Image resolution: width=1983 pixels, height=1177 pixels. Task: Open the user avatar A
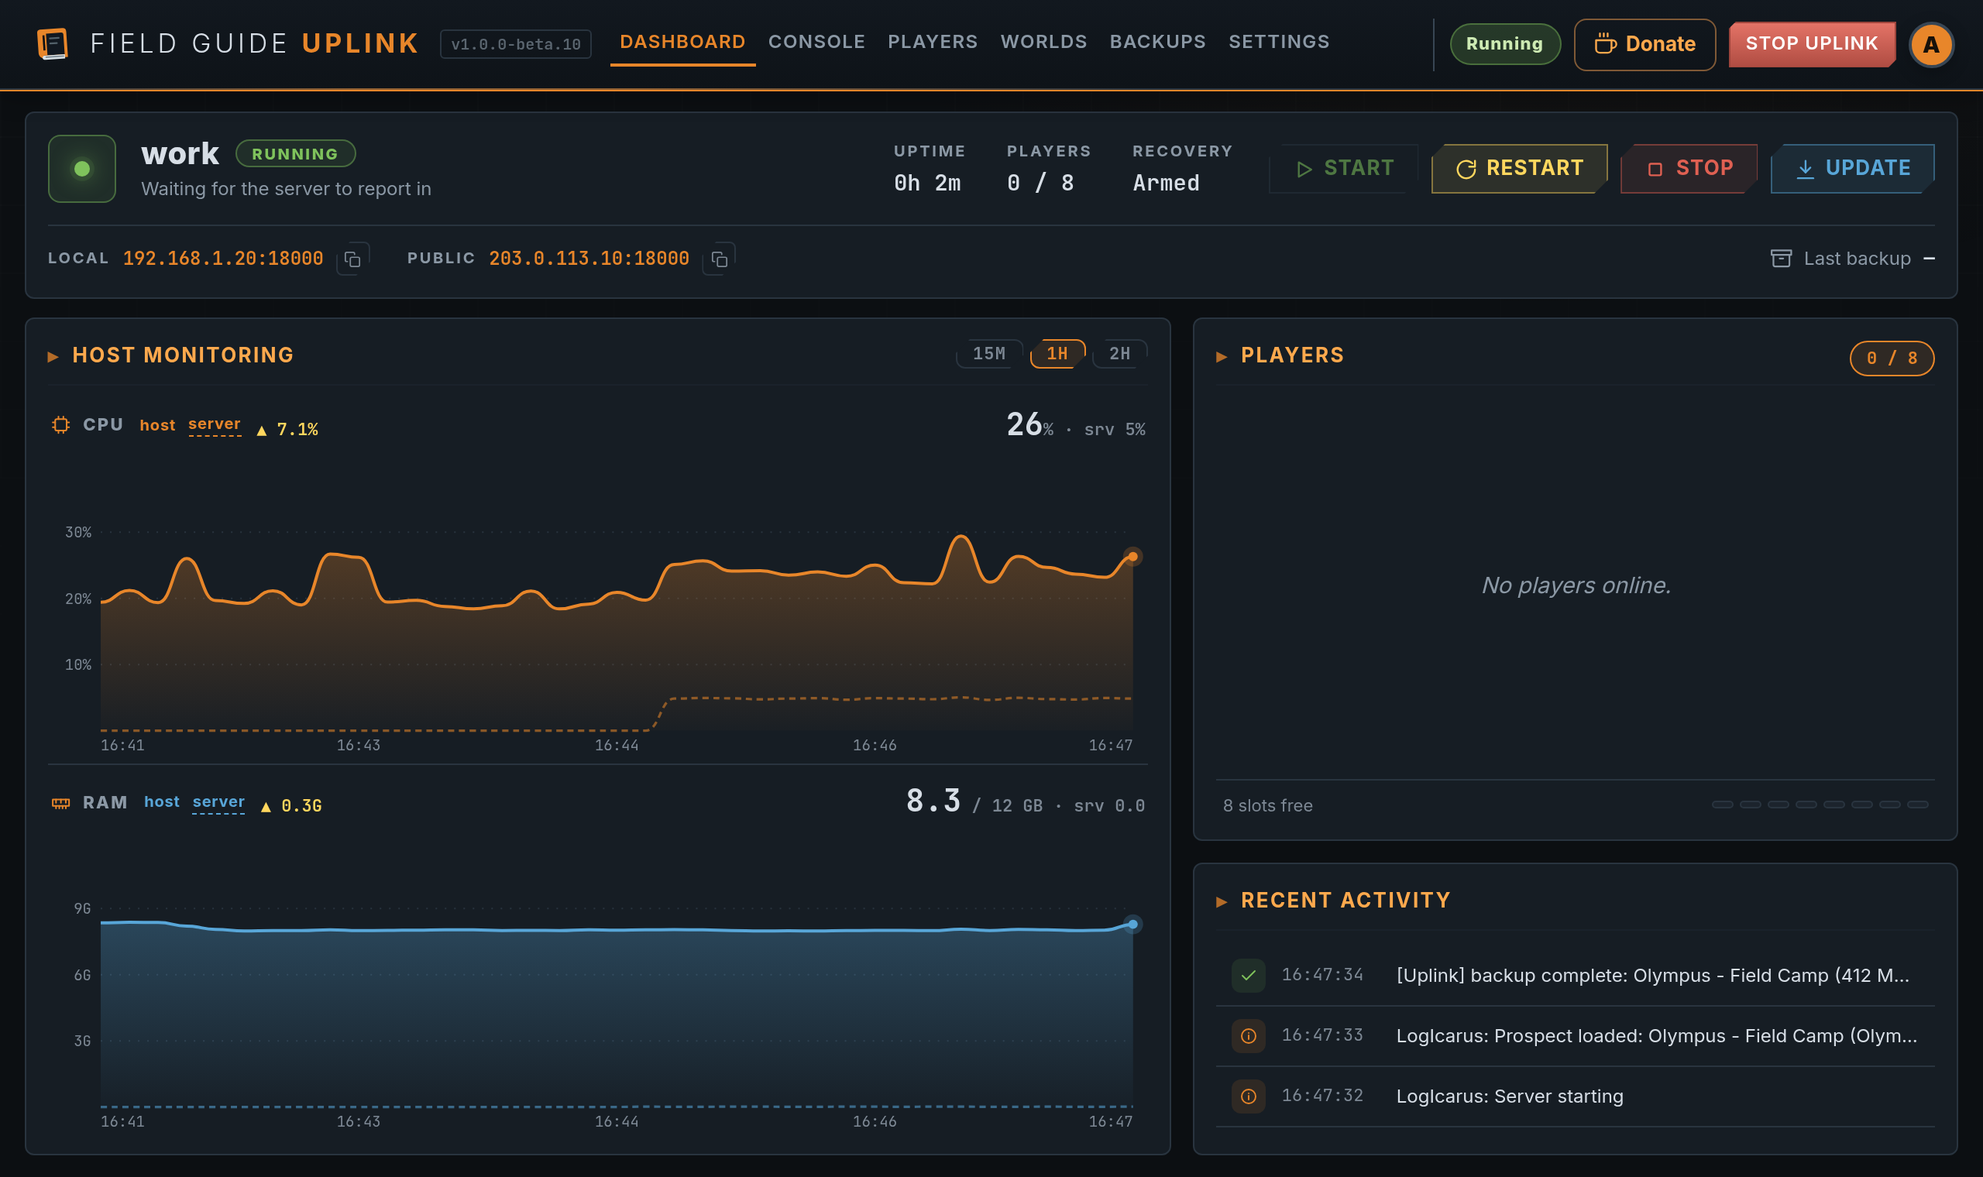pos(1930,44)
